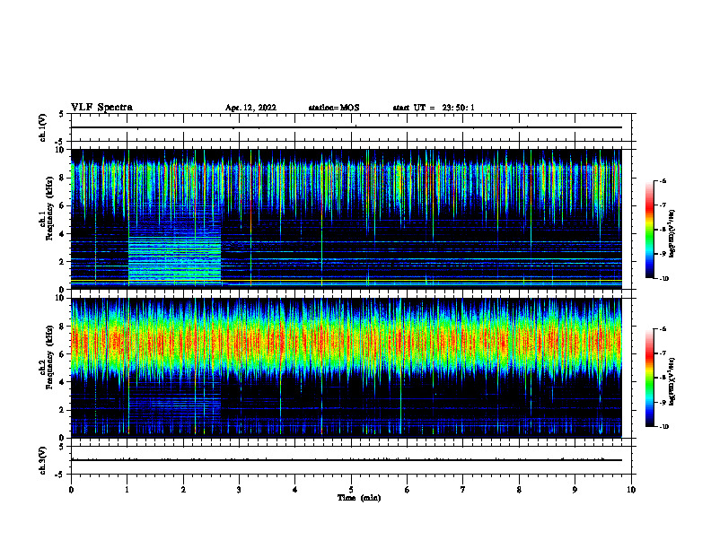The image size is (711, 549).
Task: Click time axis tick label "5" under the plots
Action: pyautogui.click(x=351, y=490)
